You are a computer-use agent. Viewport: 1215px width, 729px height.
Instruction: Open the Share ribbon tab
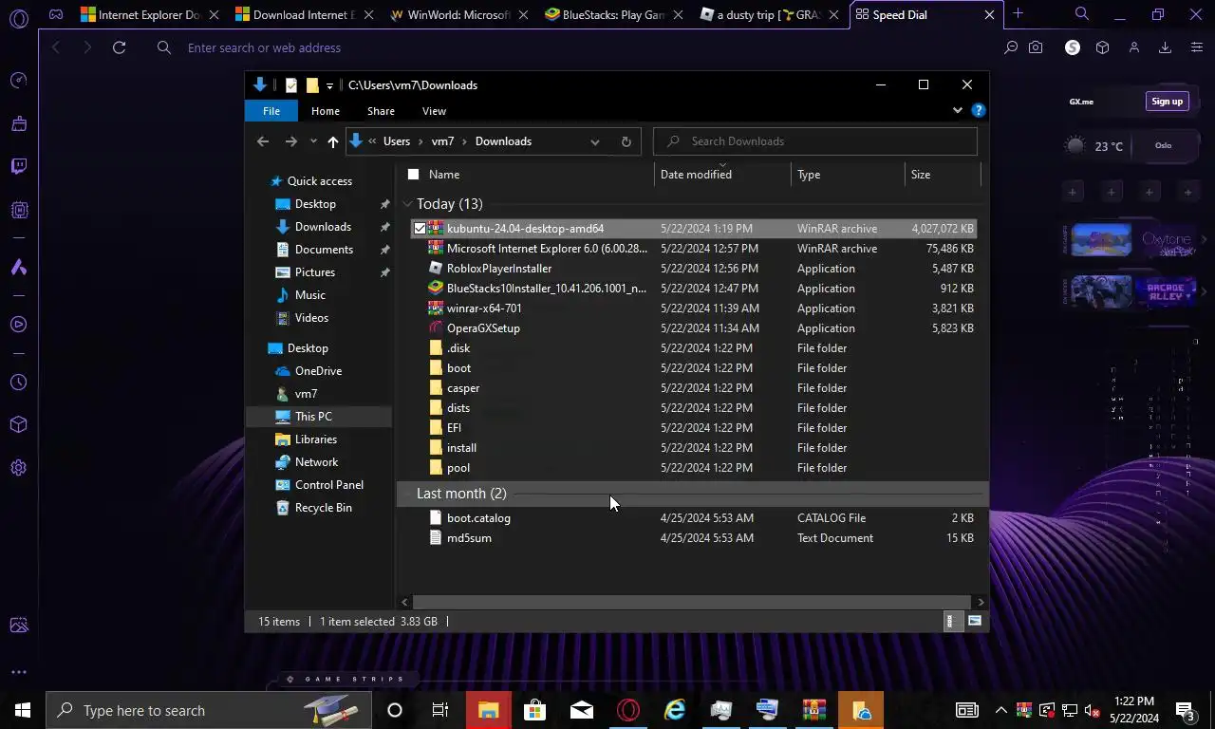pyautogui.click(x=381, y=111)
